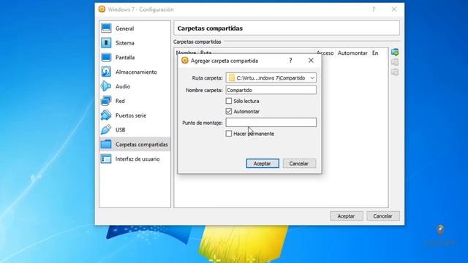Click the desktop shortcut icon at bottom right

pos(440,229)
